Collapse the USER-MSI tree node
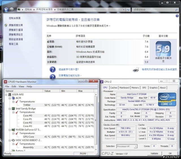181x159 pixels. [x=6, y=95]
